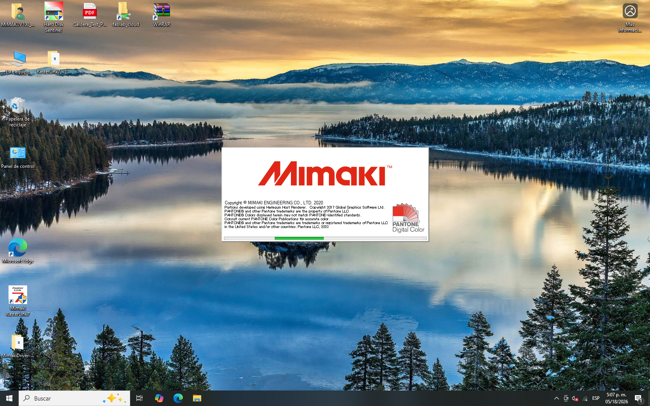
Task: Click the Mimaki Engineering copyright text
Action: point(274,203)
